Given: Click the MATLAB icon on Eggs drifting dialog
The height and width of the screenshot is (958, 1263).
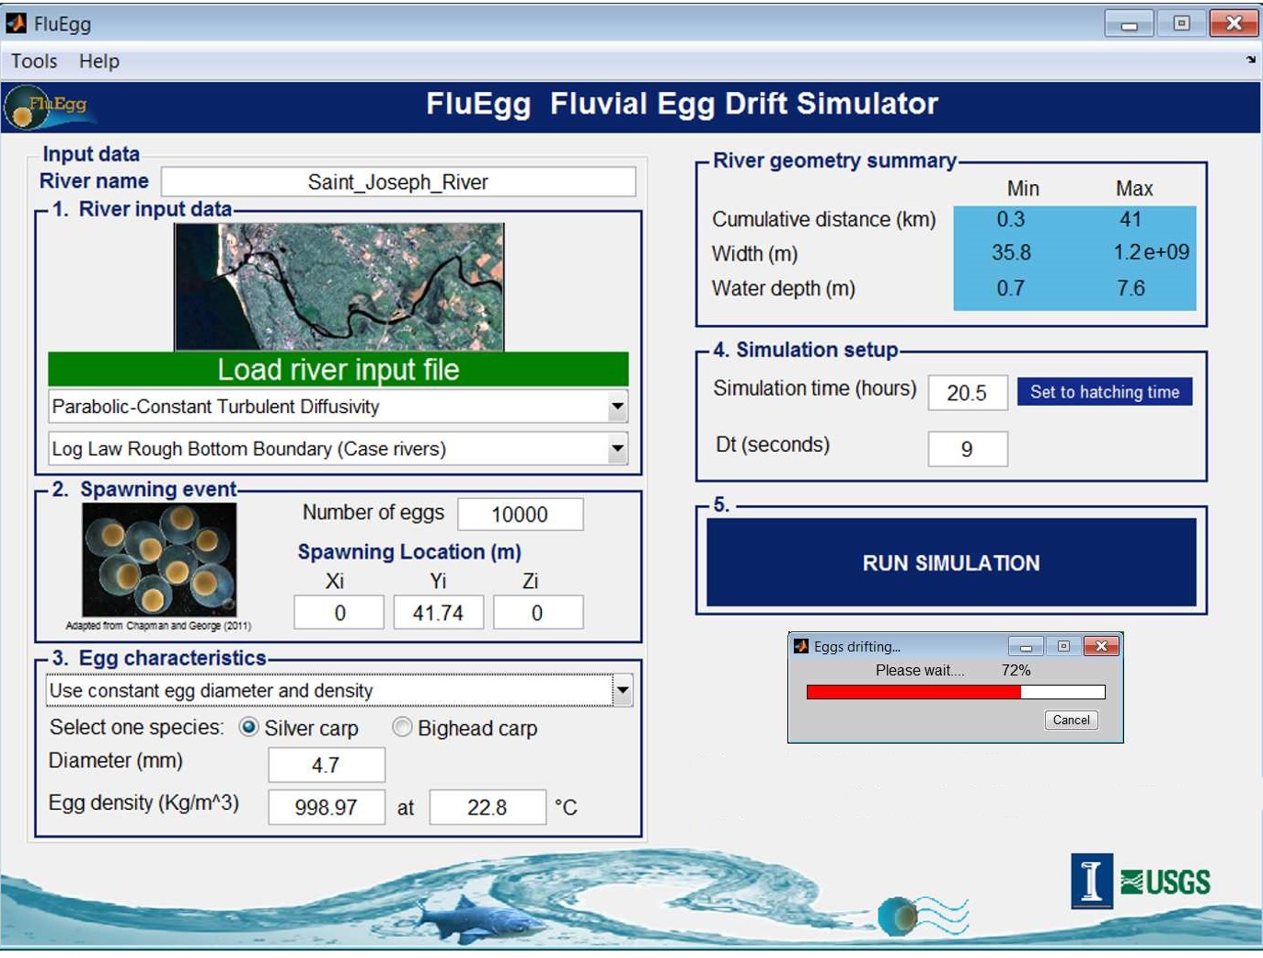Looking at the screenshot, I should click(x=802, y=646).
